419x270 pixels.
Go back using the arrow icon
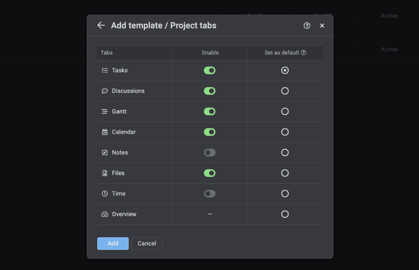pyautogui.click(x=101, y=26)
